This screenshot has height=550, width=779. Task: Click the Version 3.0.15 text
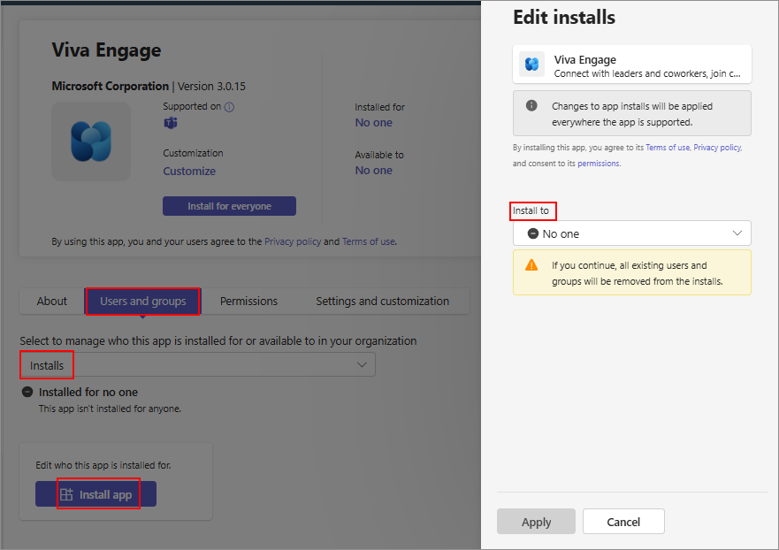point(211,86)
